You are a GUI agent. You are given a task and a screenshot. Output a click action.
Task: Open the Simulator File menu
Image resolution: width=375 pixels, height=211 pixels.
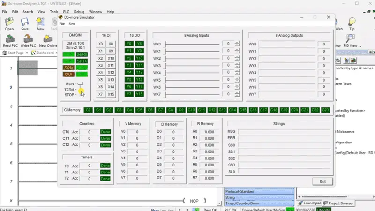[62, 24]
